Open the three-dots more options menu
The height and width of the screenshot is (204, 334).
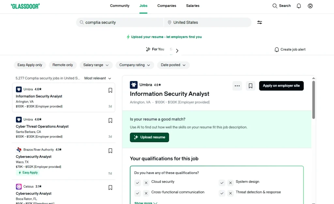[237, 86]
